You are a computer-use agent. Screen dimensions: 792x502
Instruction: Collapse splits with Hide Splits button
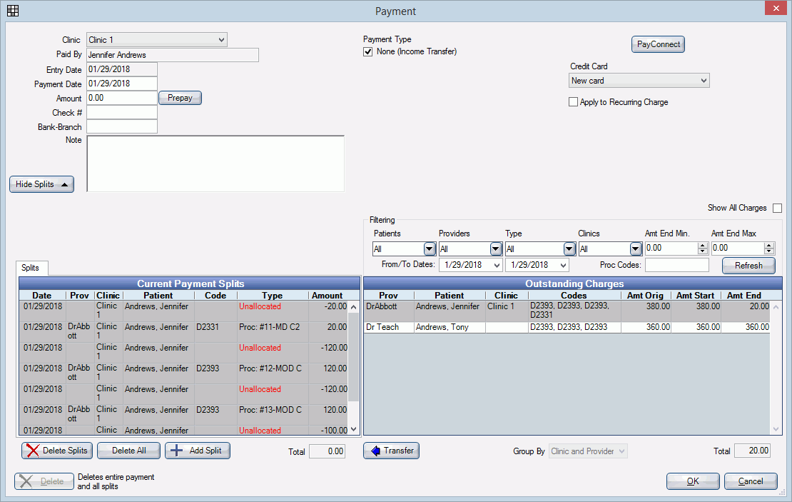pos(42,184)
